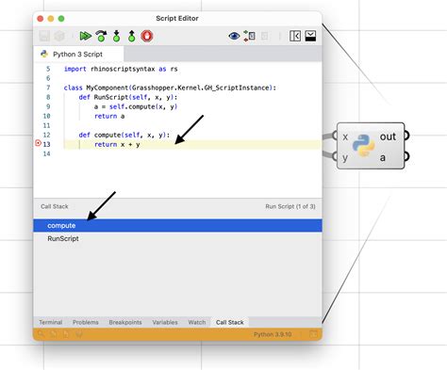The image size is (447, 370).
Task: Toggle the bottom panel icon
Action: [x=310, y=36]
